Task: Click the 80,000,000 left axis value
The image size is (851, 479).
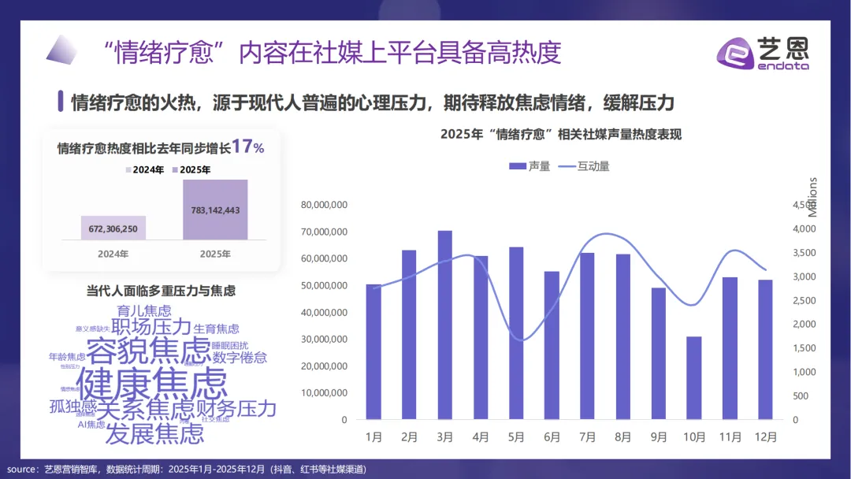Action: (324, 205)
